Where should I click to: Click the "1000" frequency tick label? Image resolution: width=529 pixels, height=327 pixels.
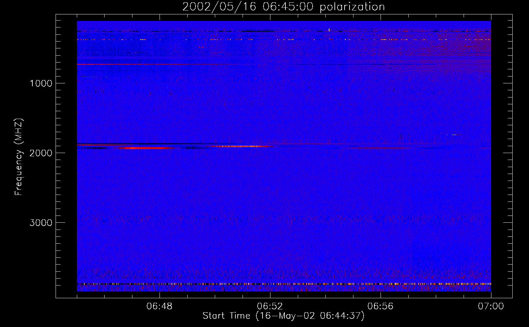(x=41, y=83)
